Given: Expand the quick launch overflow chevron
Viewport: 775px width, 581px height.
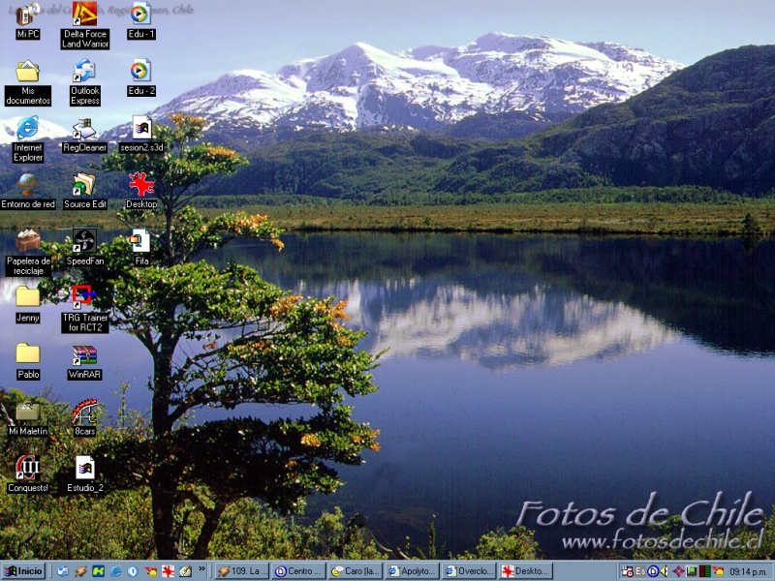Looking at the screenshot, I should tap(201, 569).
